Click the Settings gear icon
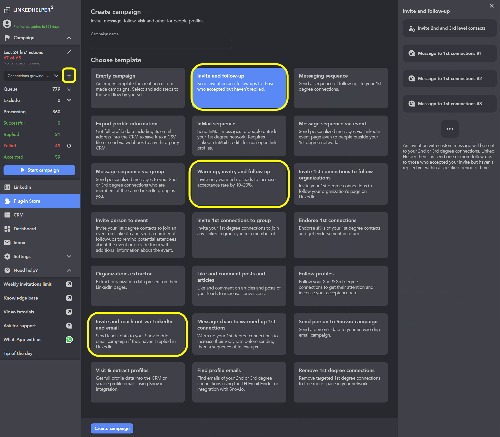Viewport: 500px width, 437px height. coord(7,257)
